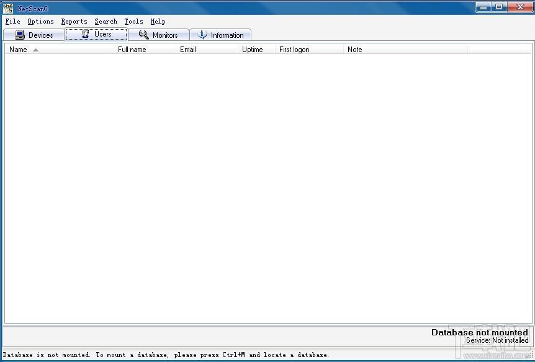Select the Users tab
Image resolution: width=535 pixels, height=362 pixels.
click(97, 34)
